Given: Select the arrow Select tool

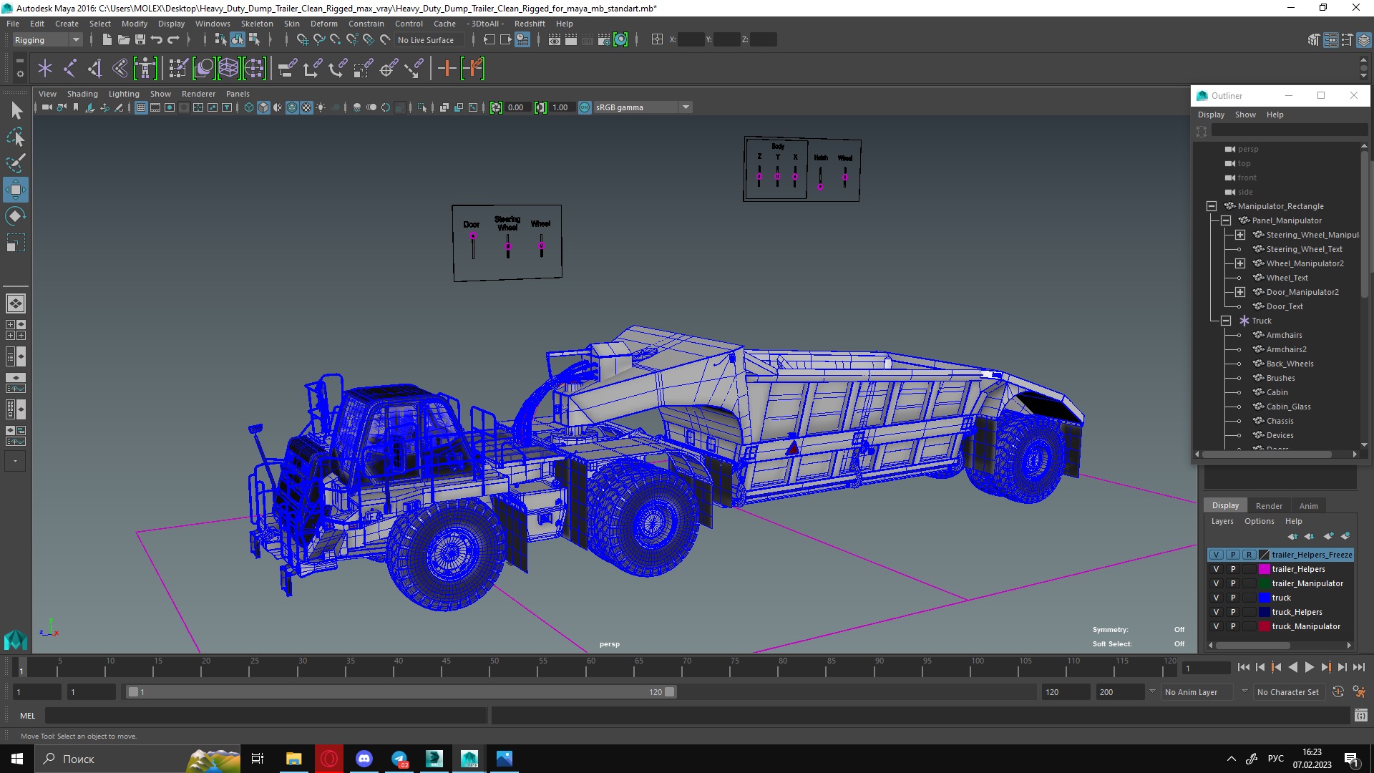Looking at the screenshot, I should (16, 110).
